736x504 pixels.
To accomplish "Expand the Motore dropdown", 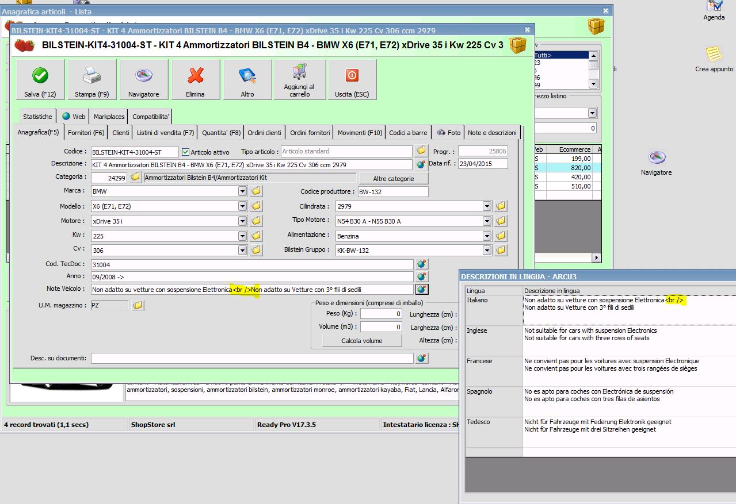I will 242,221.
